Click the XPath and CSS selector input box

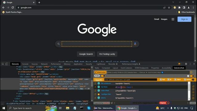point(148,72)
